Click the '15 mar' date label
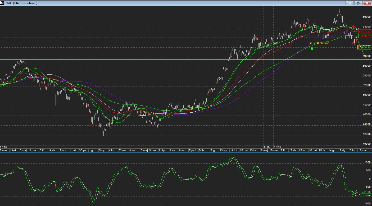Image resolution: width=372 pixels, height=206 pixels. click(x=244, y=150)
